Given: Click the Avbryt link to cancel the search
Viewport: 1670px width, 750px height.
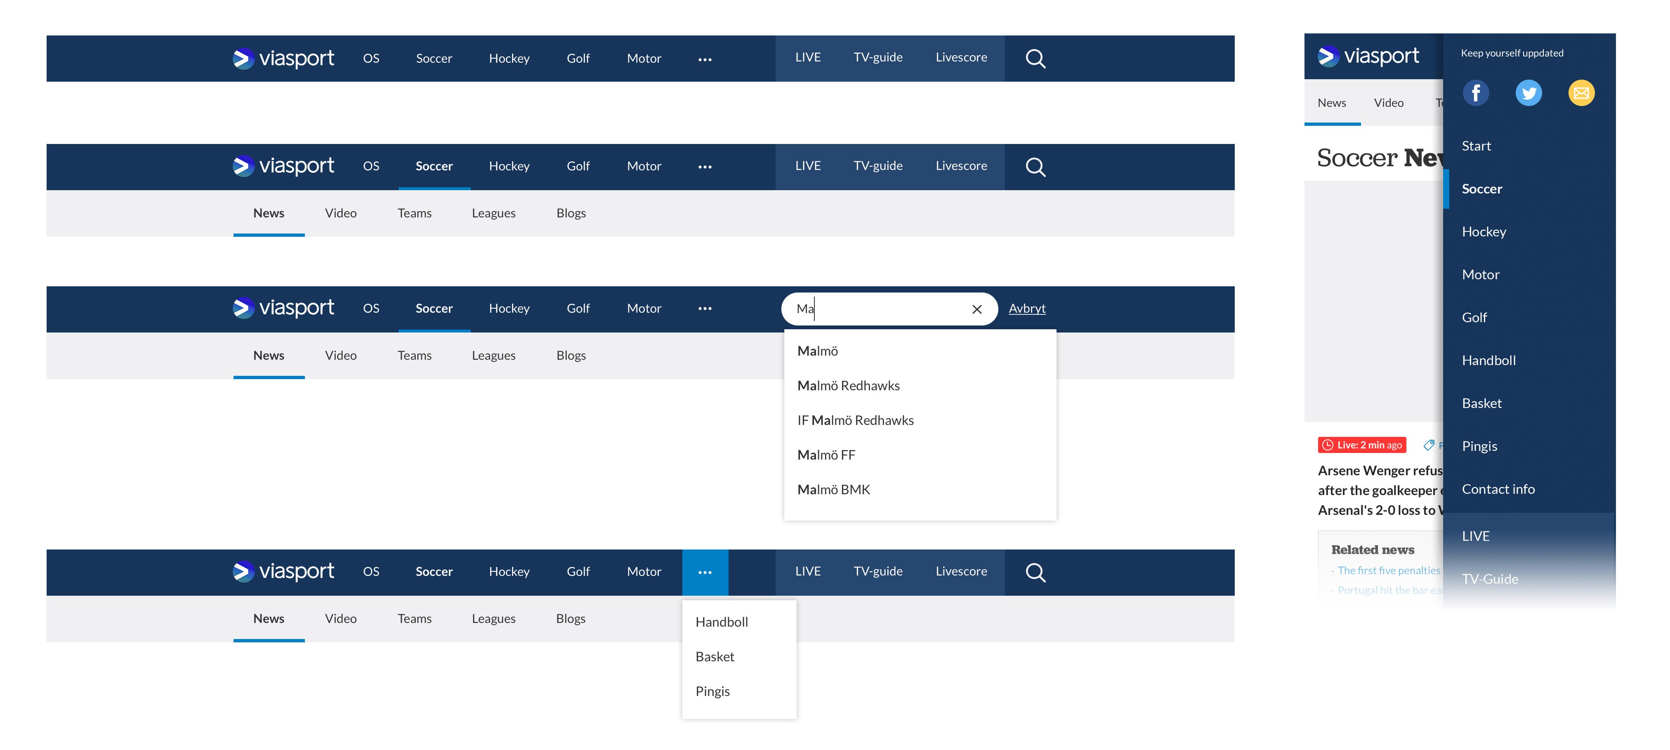Looking at the screenshot, I should point(1027,309).
